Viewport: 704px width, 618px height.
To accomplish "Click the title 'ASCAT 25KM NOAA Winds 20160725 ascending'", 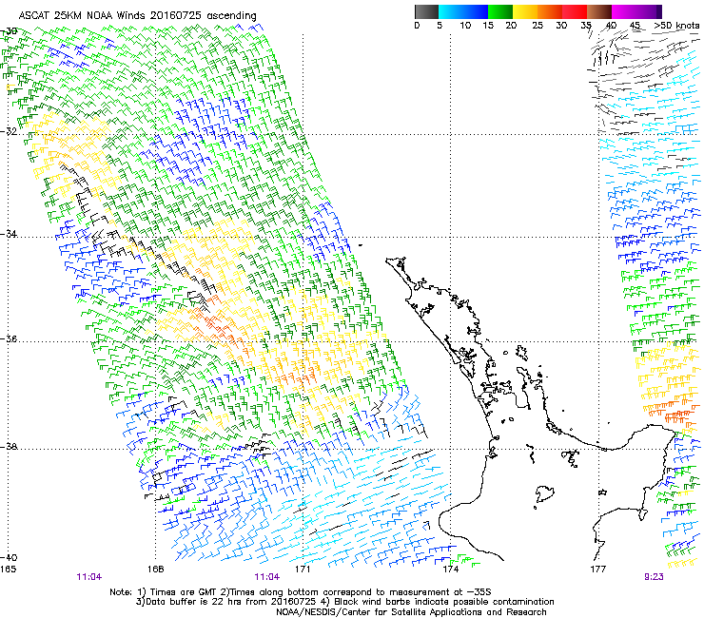I will [x=137, y=16].
